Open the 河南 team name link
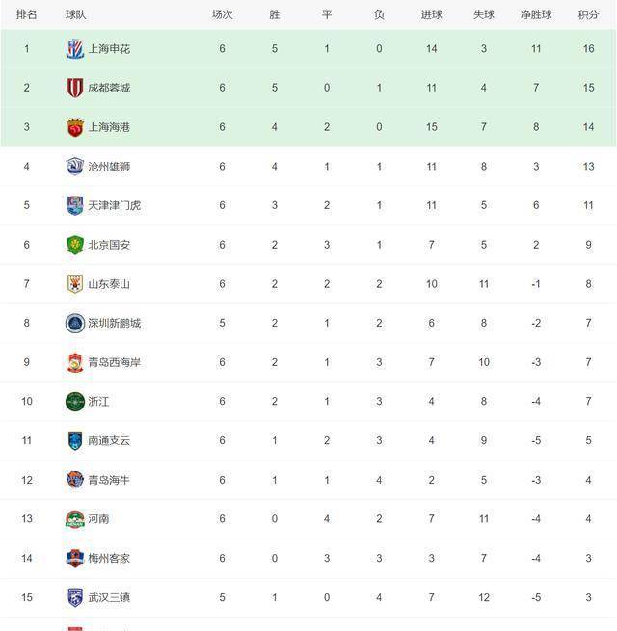The width and height of the screenshot is (617, 631). pyautogui.click(x=98, y=519)
